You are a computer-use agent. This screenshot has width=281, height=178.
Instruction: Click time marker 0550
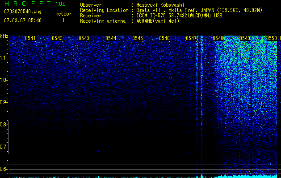coord(272,38)
